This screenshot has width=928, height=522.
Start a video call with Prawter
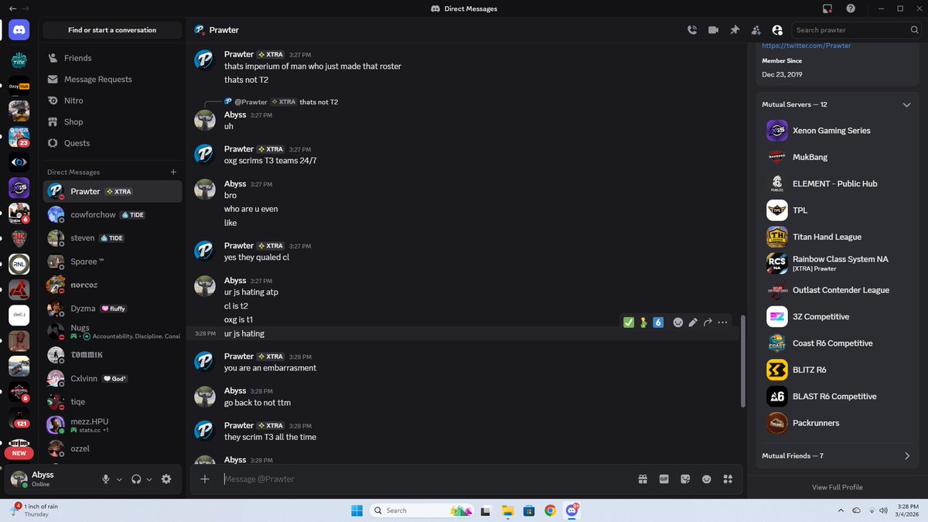[713, 30]
